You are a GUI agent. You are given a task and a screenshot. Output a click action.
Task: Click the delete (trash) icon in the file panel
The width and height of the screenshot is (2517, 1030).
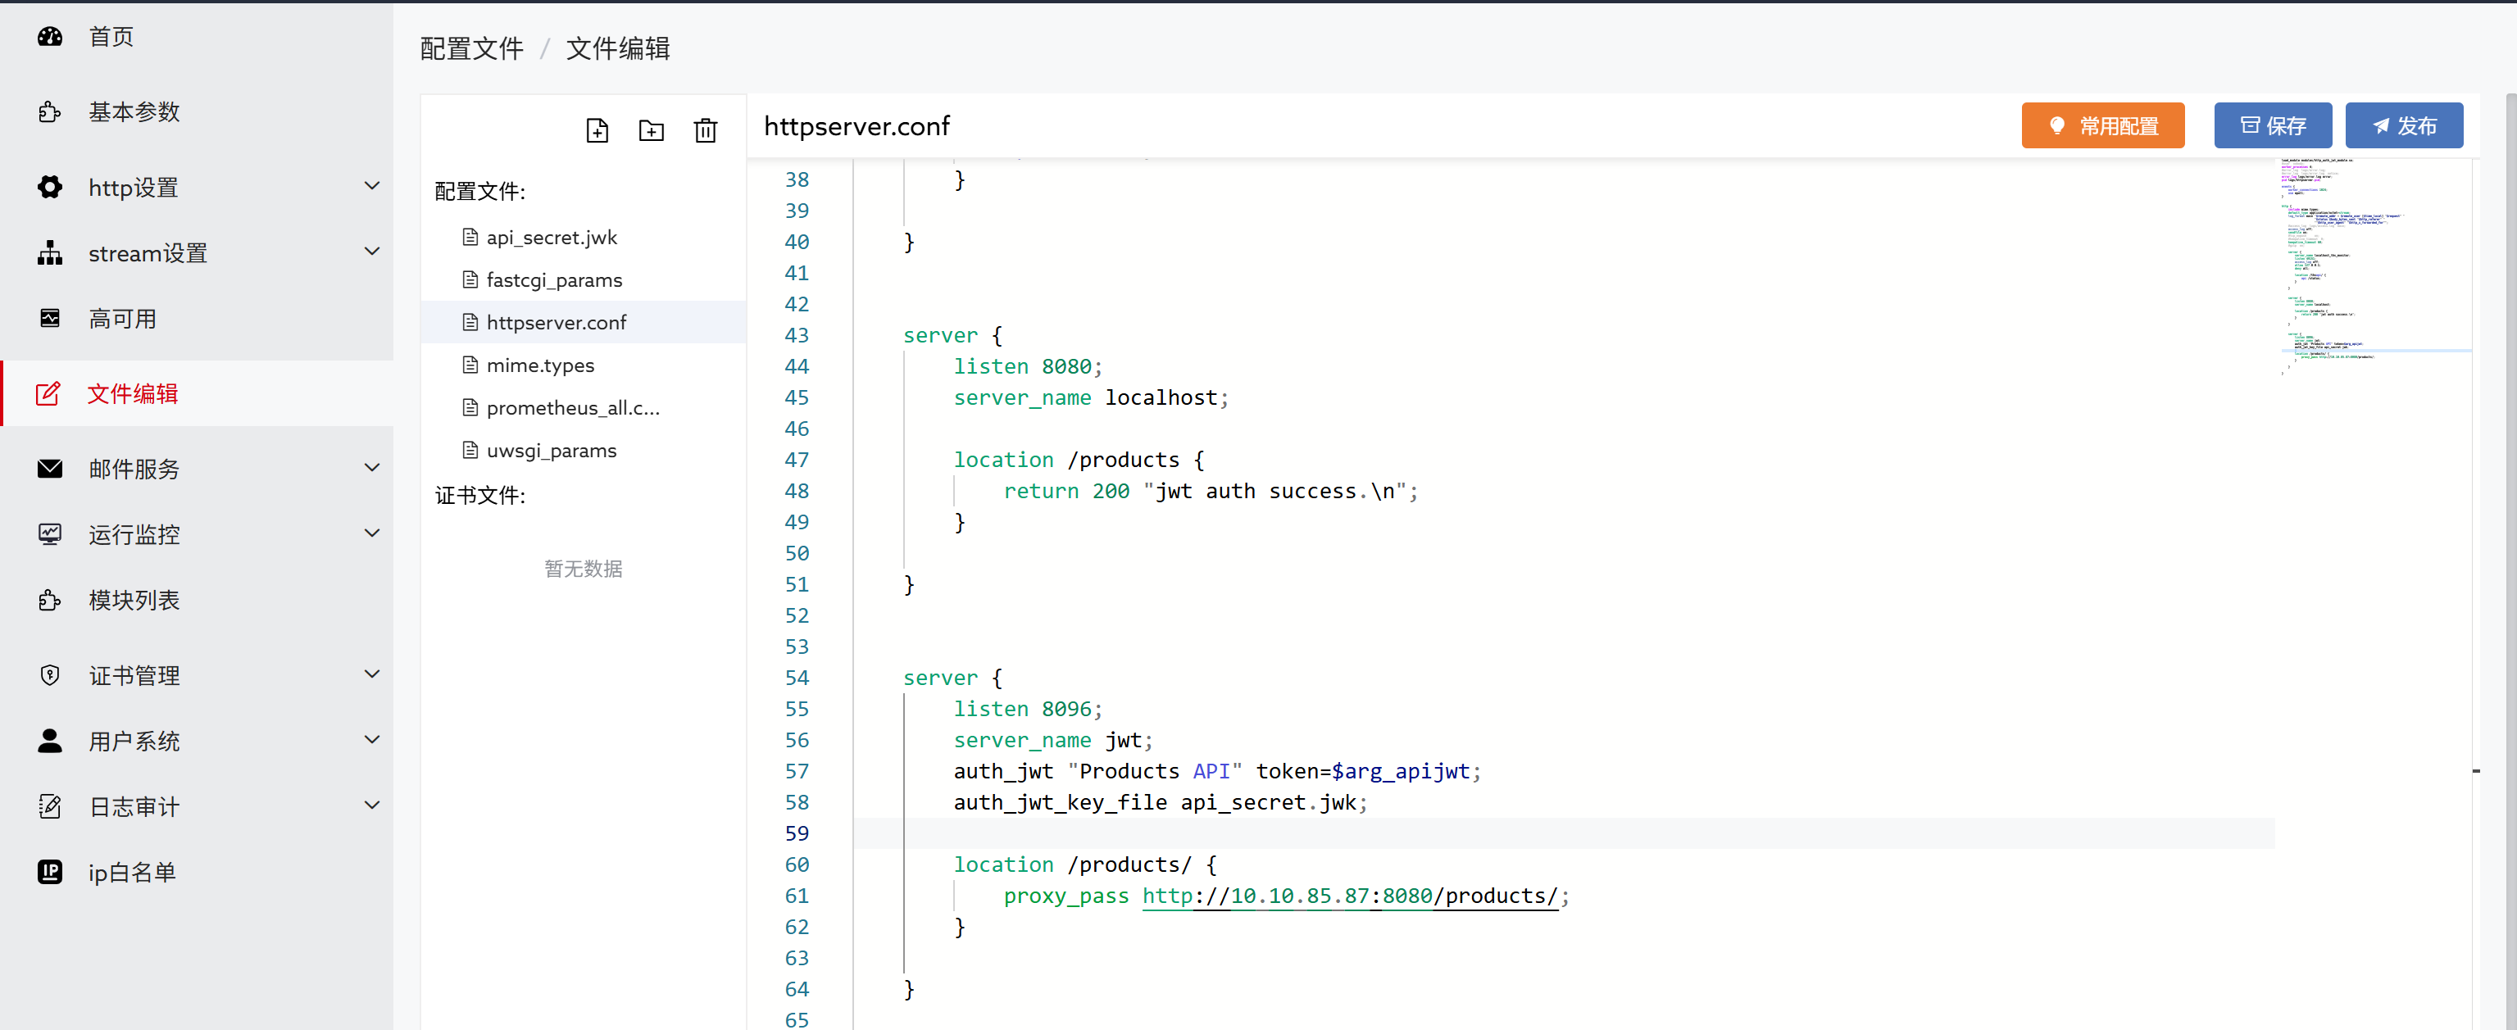click(x=706, y=129)
